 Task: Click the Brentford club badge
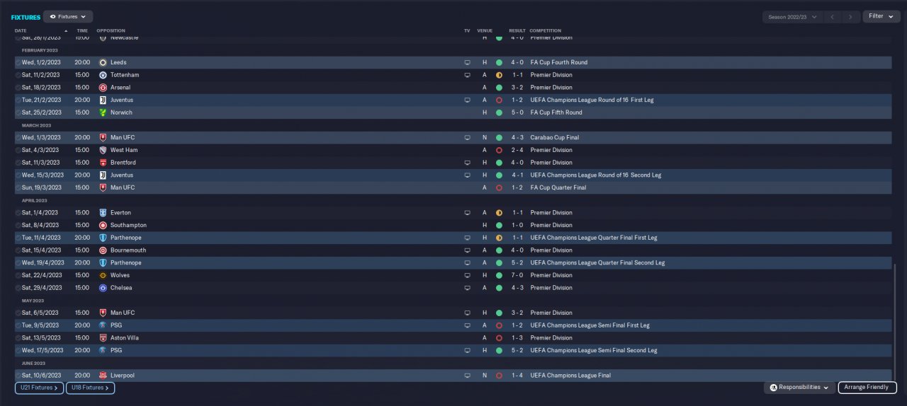[x=103, y=163]
